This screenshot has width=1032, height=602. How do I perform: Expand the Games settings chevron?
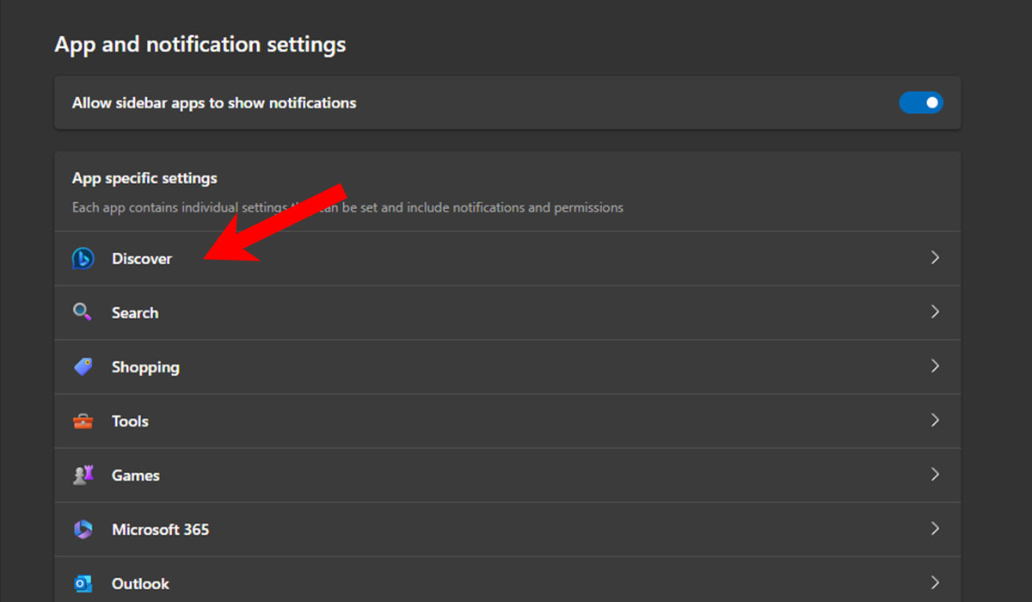pos(936,475)
